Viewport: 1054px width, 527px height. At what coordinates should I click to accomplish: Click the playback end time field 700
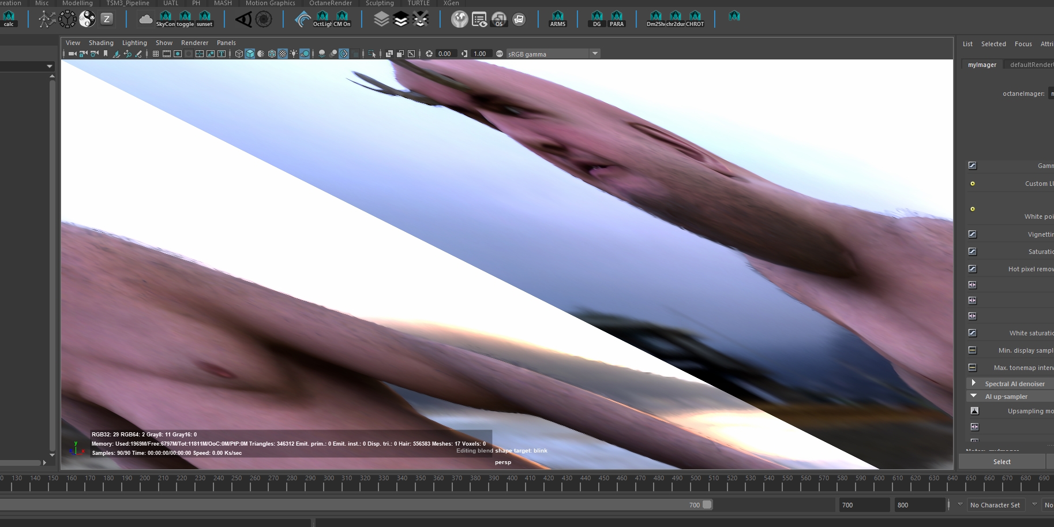click(864, 504)
